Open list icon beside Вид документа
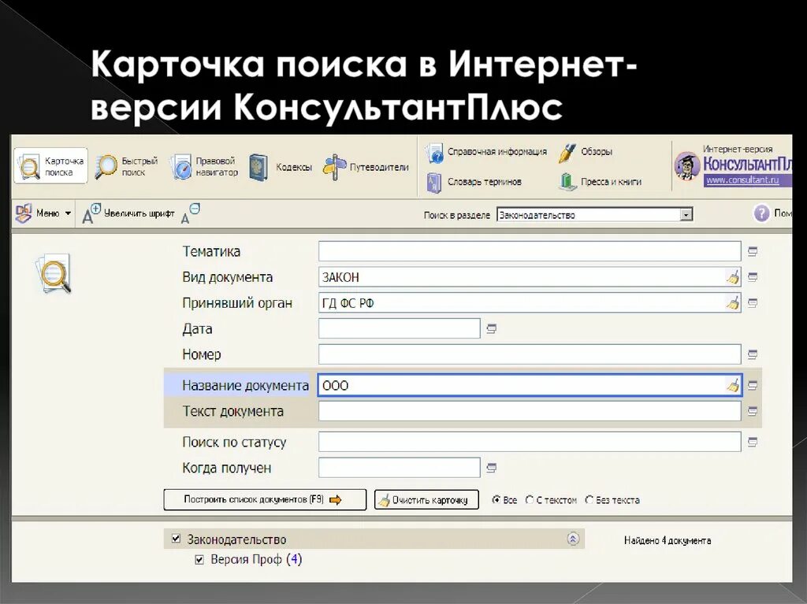The image size is (807, 604). tap(753, 277)
